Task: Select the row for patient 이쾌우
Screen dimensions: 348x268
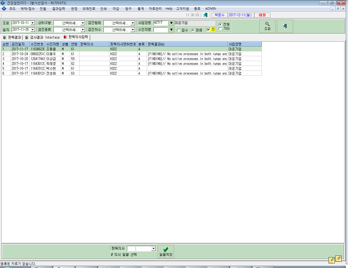Action: pyautogui.click(x=132, y=54)
